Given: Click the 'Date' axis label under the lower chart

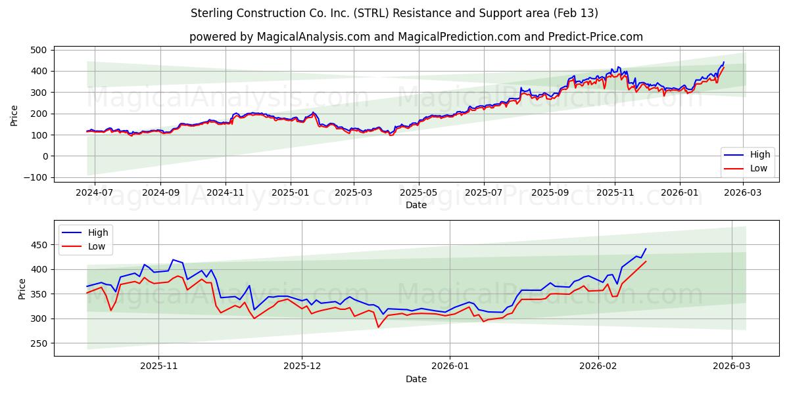Looking at the screenshot, I should click(x=416, y=380).
